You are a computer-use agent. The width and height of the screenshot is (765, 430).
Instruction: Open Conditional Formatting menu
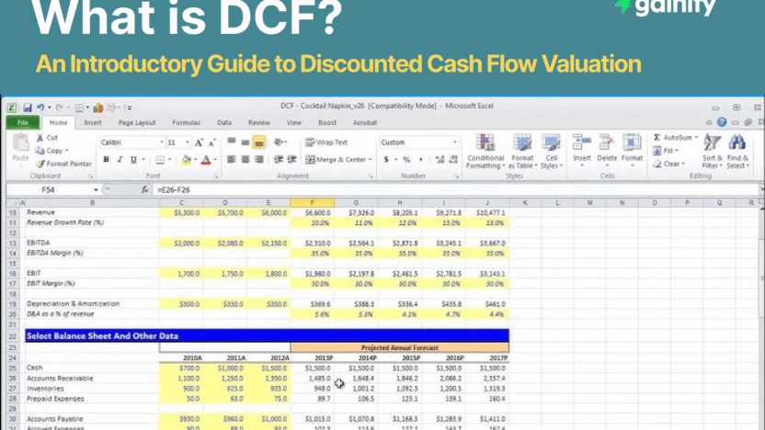(485, 152)
